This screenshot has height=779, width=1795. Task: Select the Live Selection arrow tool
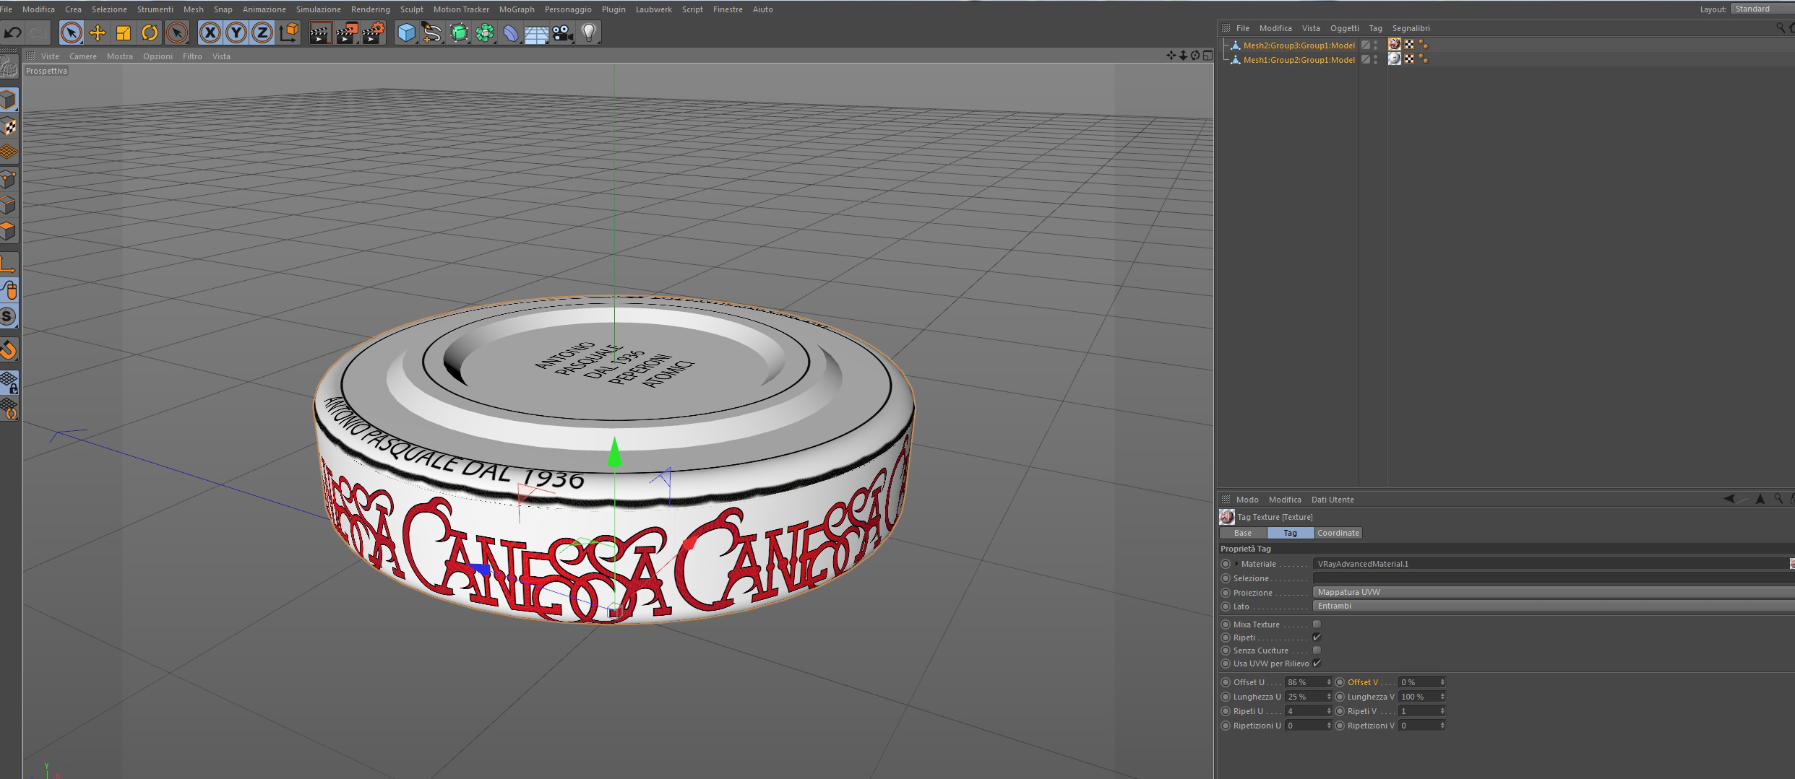[x=71, y=32]
